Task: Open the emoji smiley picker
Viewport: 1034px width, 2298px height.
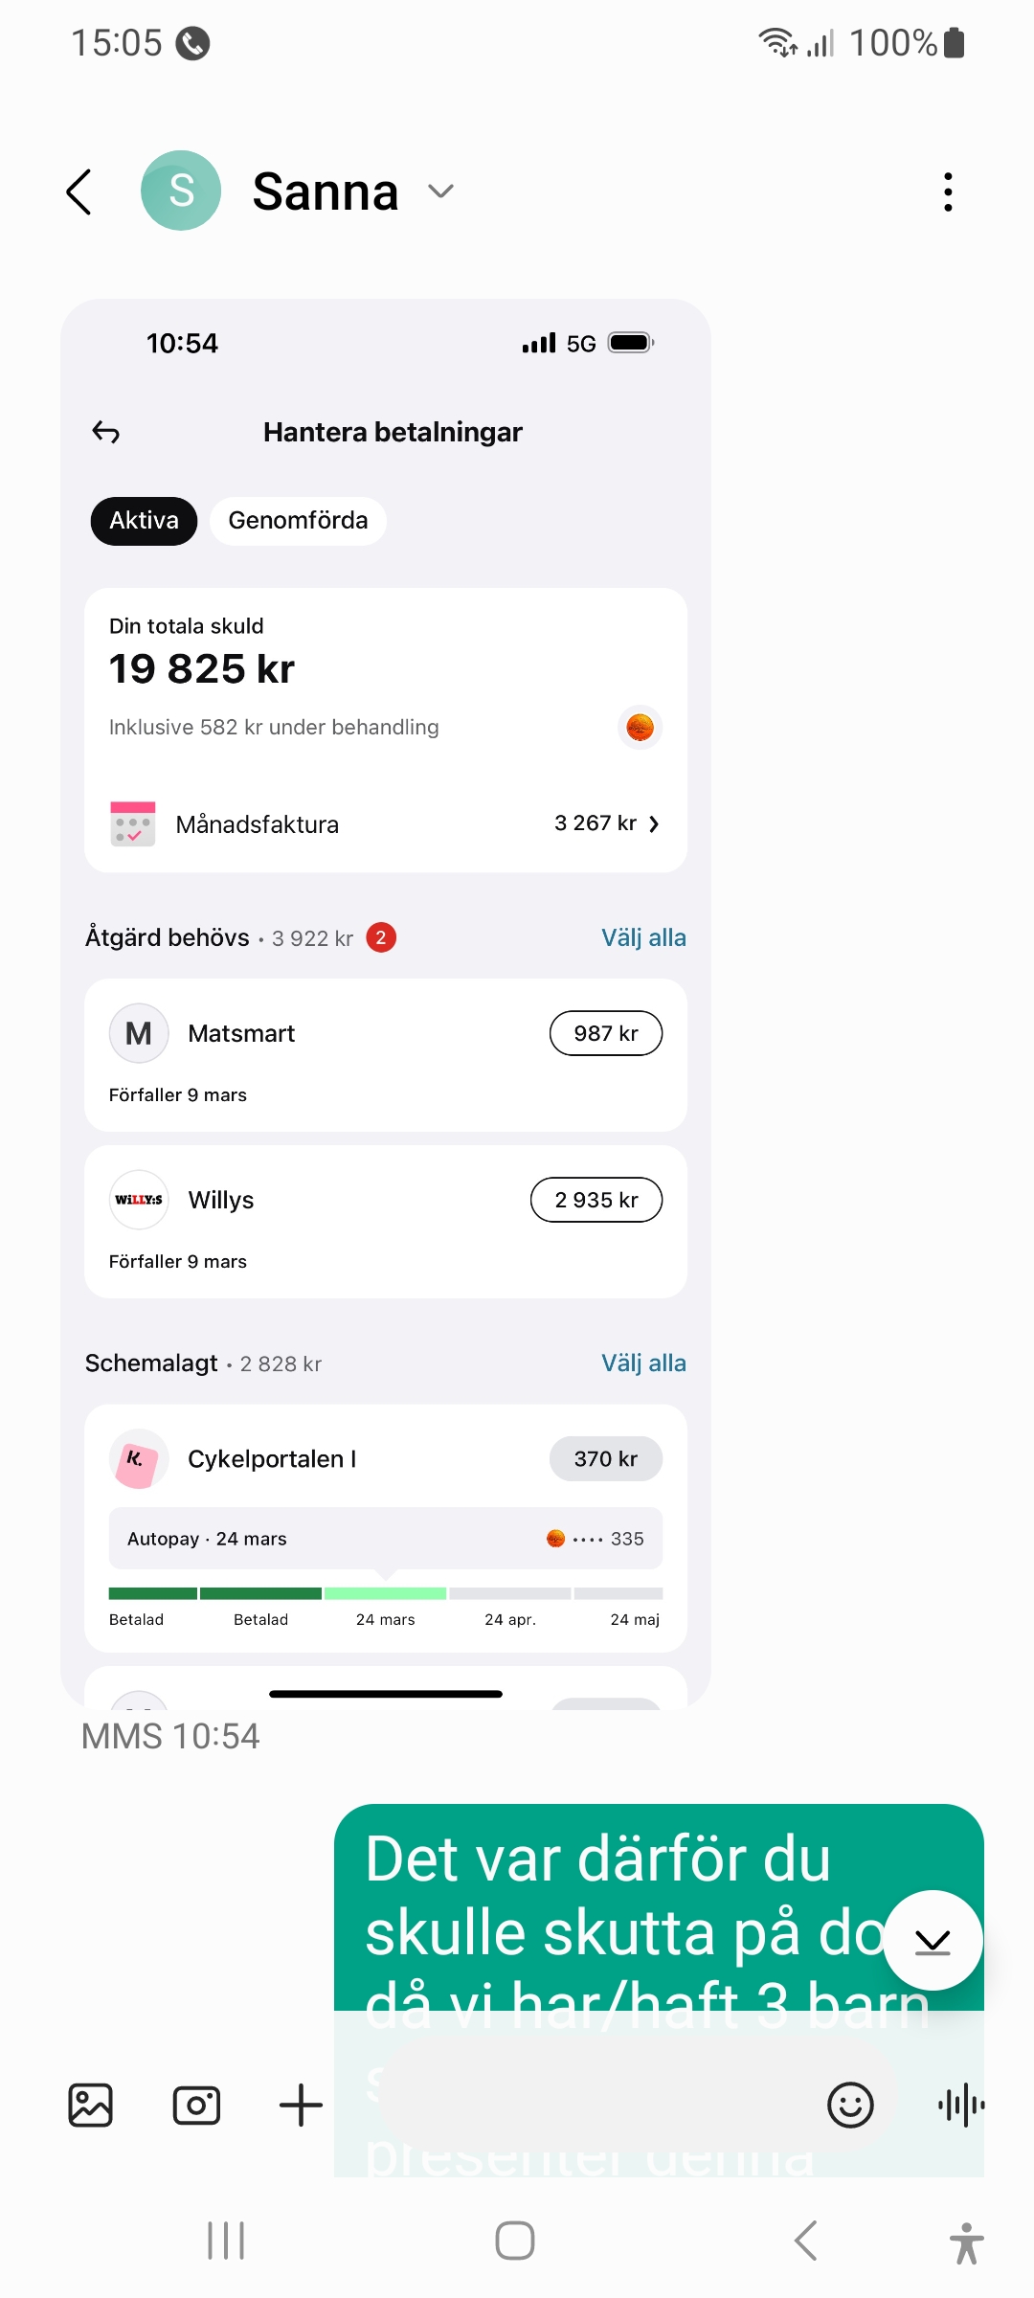Action: [850, 2105]
